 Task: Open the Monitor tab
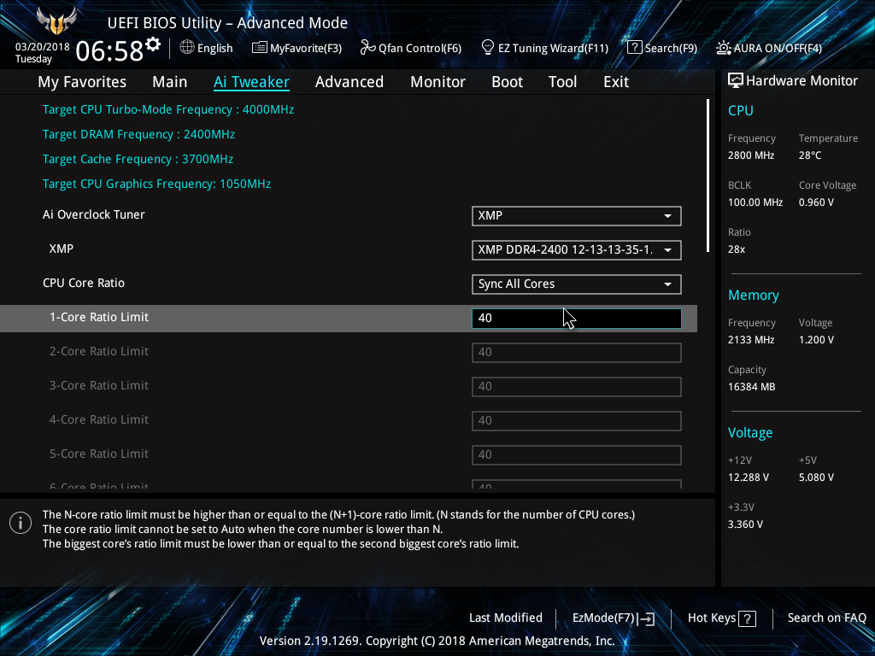click(438, 82)
